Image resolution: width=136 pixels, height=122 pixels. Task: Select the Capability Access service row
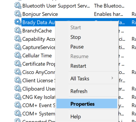(39, 39)
